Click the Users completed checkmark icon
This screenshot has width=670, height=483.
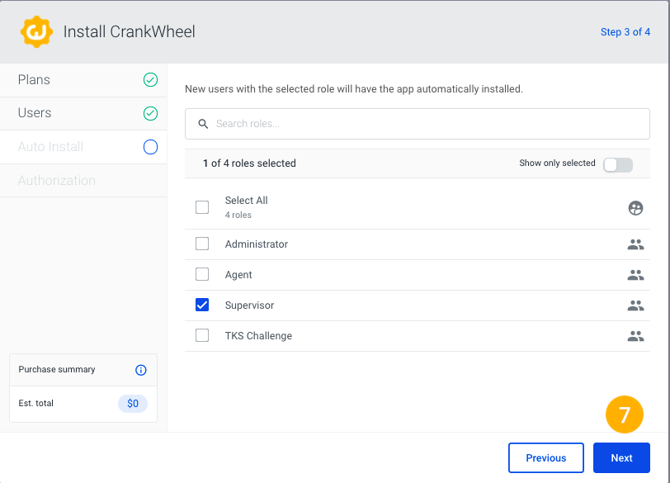(150, 113)
